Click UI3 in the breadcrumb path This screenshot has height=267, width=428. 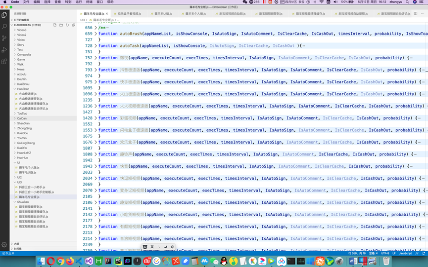pyautogui.click(x=83, y=20)
